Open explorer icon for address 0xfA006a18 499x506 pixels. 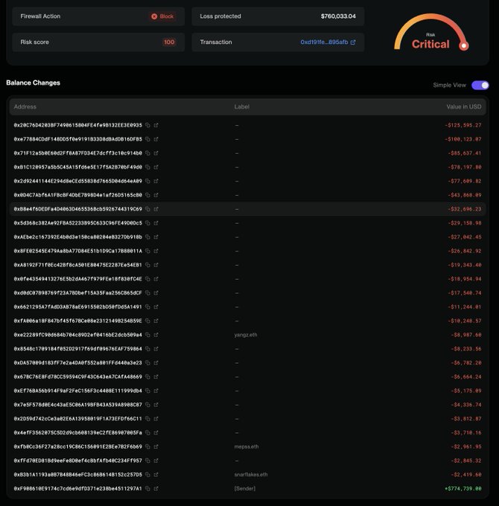click(156, 321)
